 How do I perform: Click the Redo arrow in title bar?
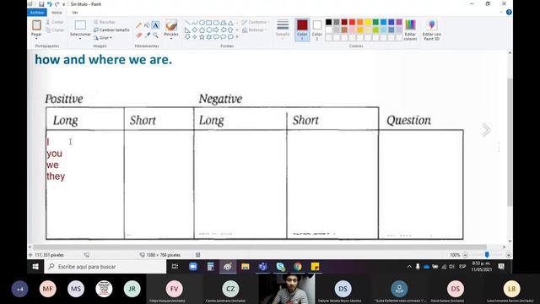pyautogui.click(x=57, y=4)
